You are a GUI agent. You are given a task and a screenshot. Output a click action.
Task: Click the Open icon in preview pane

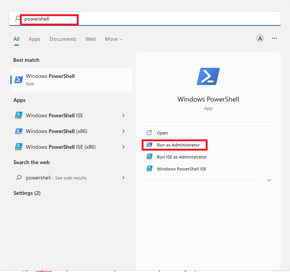click(x=149, y=133)
